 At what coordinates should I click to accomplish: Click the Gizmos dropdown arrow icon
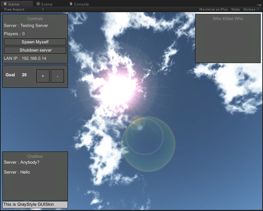tap(259, 9)
